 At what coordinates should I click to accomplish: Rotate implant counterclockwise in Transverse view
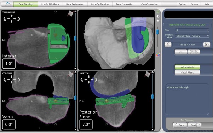(5, 19)
